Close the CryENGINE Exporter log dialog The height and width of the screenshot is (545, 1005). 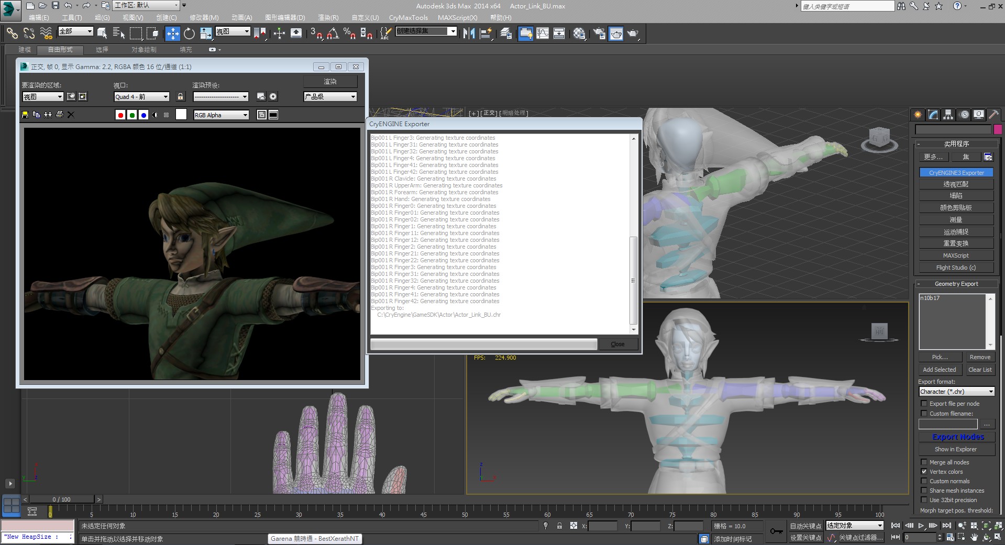coord(617,344)
